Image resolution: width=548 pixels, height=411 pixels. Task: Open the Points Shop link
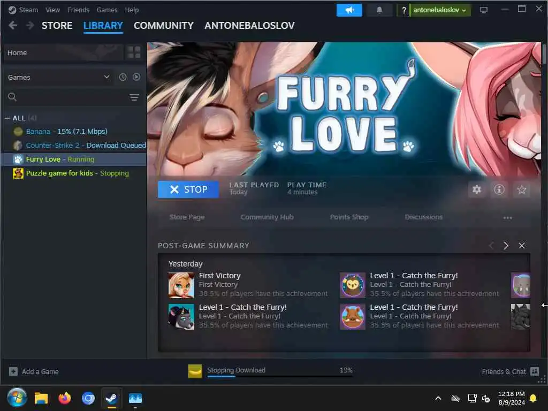coord(349,217)
